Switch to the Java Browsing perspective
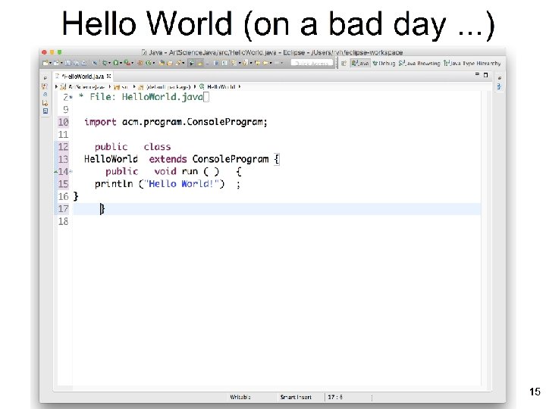 tap(419, 64)
